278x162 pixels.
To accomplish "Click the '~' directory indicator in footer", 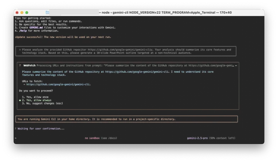I will point(15,138).
